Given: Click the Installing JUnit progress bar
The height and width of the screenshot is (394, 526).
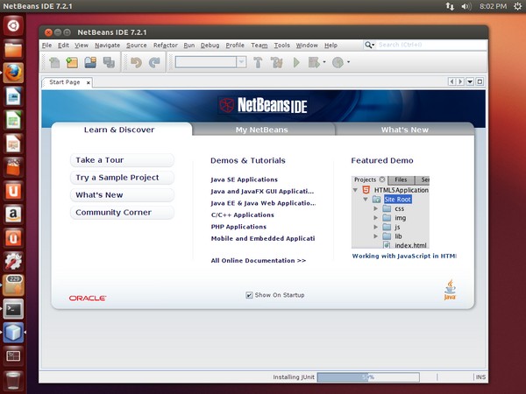Looking at the screenshot, I should point(368,377).
